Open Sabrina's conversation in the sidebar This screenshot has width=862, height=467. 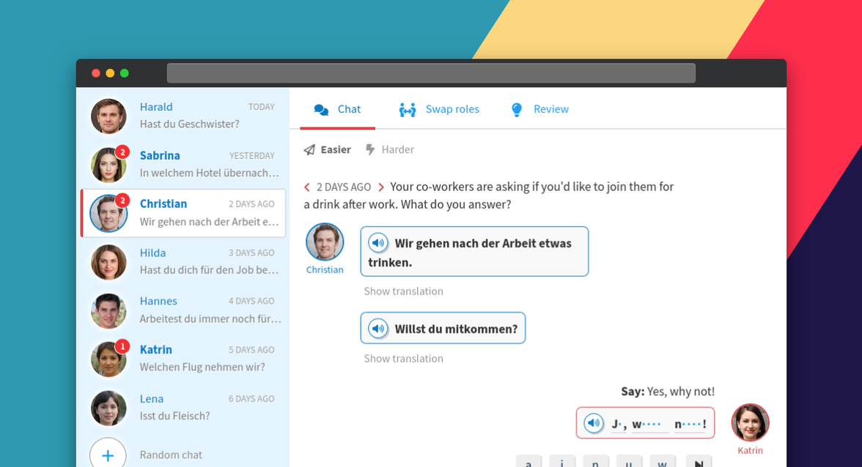183,164
